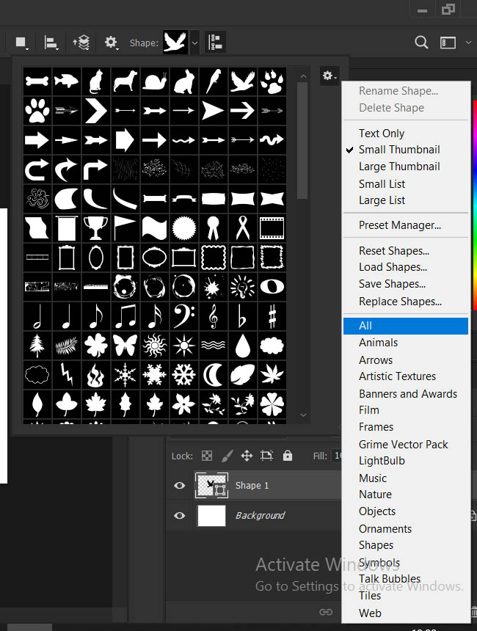Pick the butterfly shape

(125, 346)
